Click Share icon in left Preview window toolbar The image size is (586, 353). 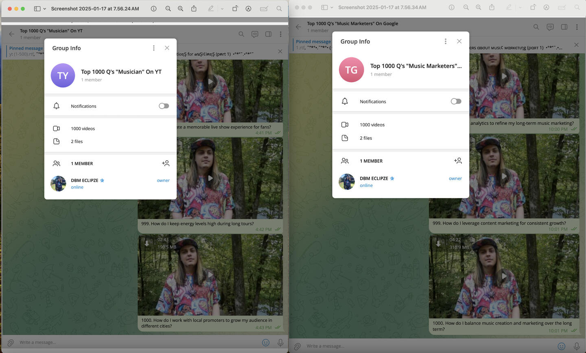pos(194,9)
